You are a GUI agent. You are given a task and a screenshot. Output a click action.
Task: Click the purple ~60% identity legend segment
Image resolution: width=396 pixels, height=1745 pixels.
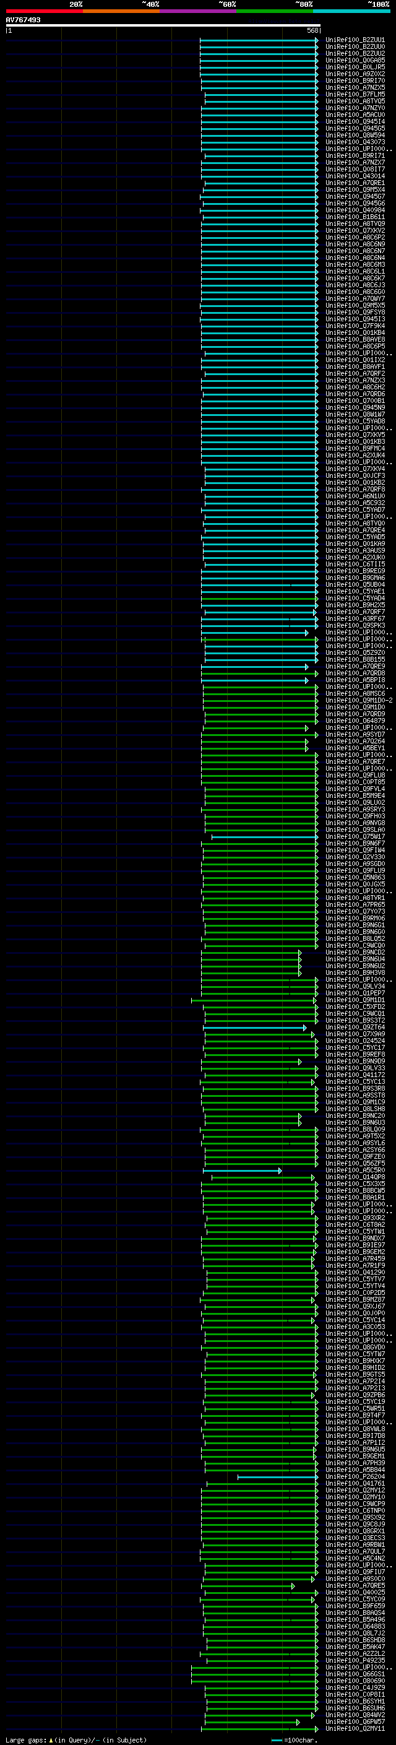pyautogui.click(x=197, y=11)
